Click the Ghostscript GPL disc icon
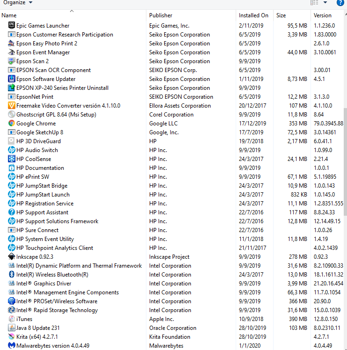This screenshot has width=347, height=350. [11, 114]
